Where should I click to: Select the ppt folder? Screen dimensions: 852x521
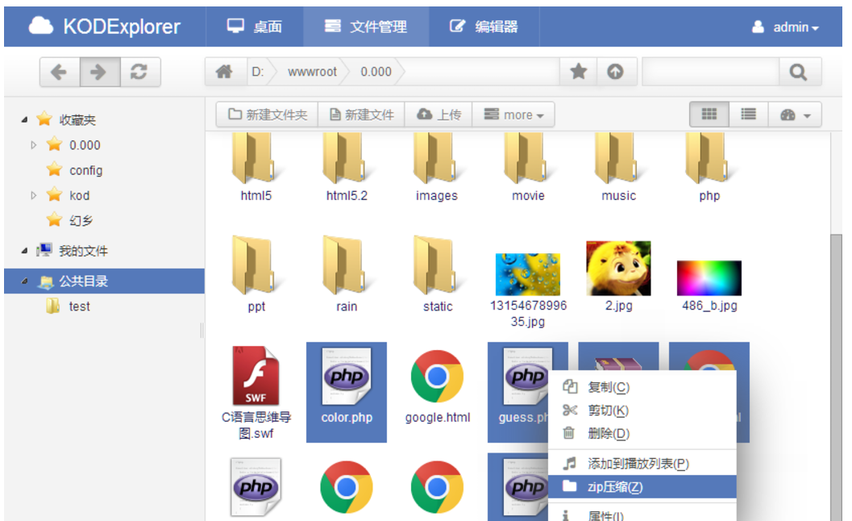[256, 274]
